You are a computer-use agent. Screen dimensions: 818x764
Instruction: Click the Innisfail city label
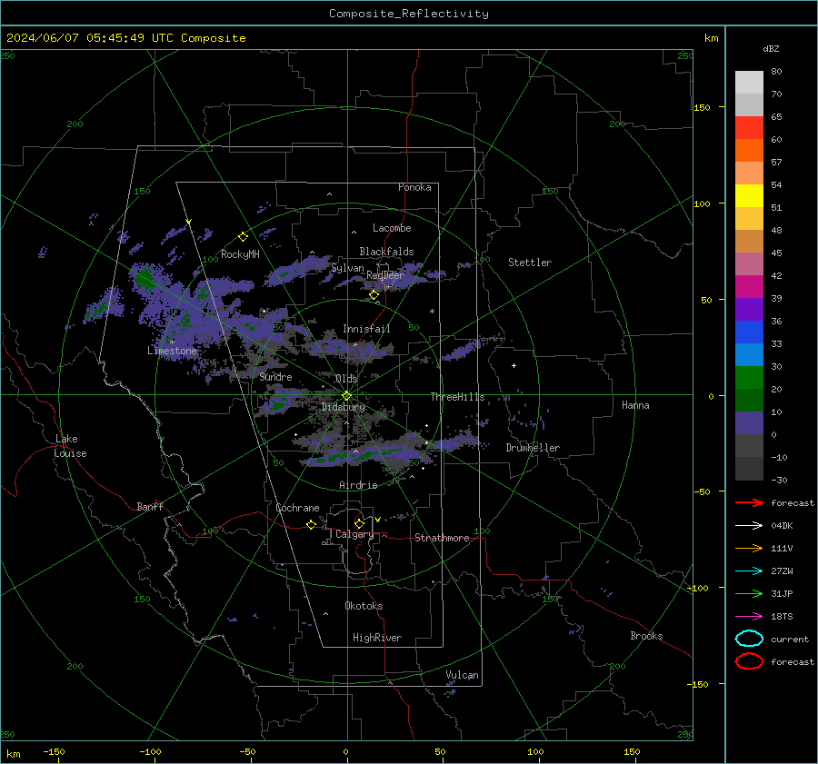[x=366, y=329]
